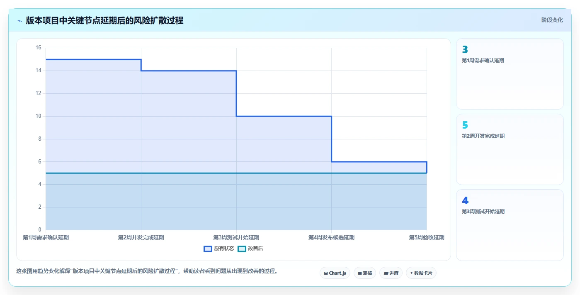Screen dimensions: 580x295
Task: Click the lightning icon beside the title
Action: coord(19,20)
